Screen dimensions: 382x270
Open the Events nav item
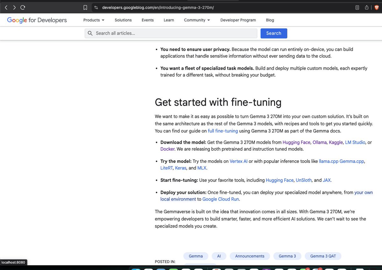coord(148,20)
